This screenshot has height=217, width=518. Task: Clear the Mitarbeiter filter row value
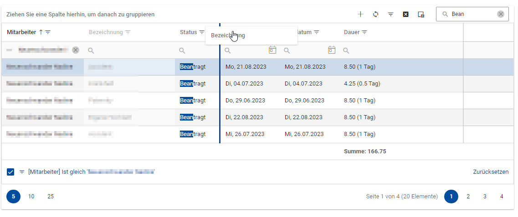pyautogui.click(x=76, y=50)
